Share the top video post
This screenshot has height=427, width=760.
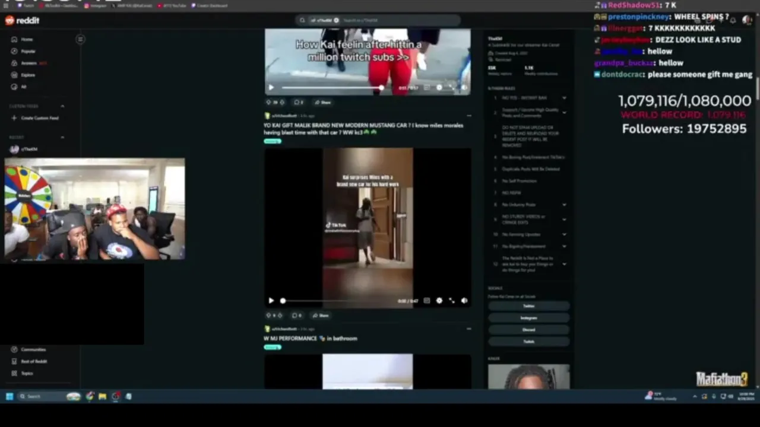coord(323,102)
